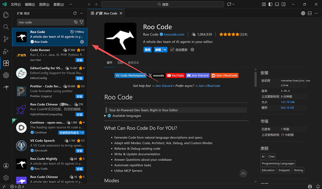Split the editor layout

click(x=310, y=13)
